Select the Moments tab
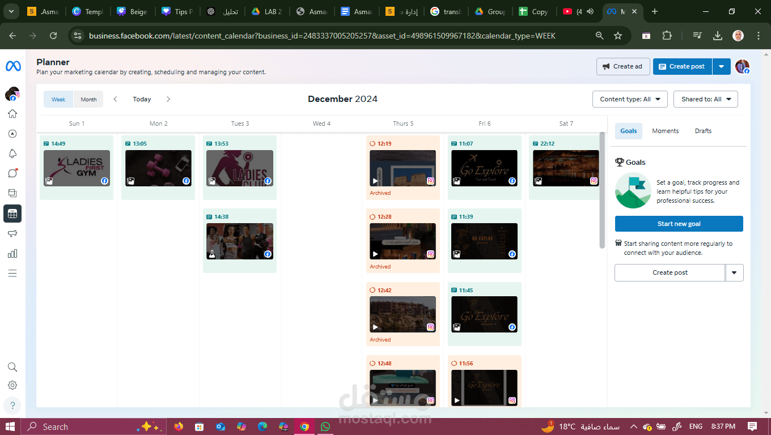The height and width of the screenshot is (435, 771). pyautogui.click(x=665, y=131)
